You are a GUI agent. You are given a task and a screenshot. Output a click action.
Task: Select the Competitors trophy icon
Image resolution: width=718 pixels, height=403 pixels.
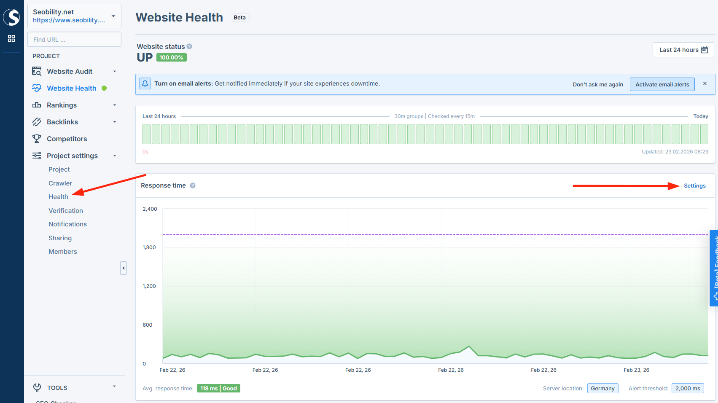pyautogui.click(x=37, y=139)
